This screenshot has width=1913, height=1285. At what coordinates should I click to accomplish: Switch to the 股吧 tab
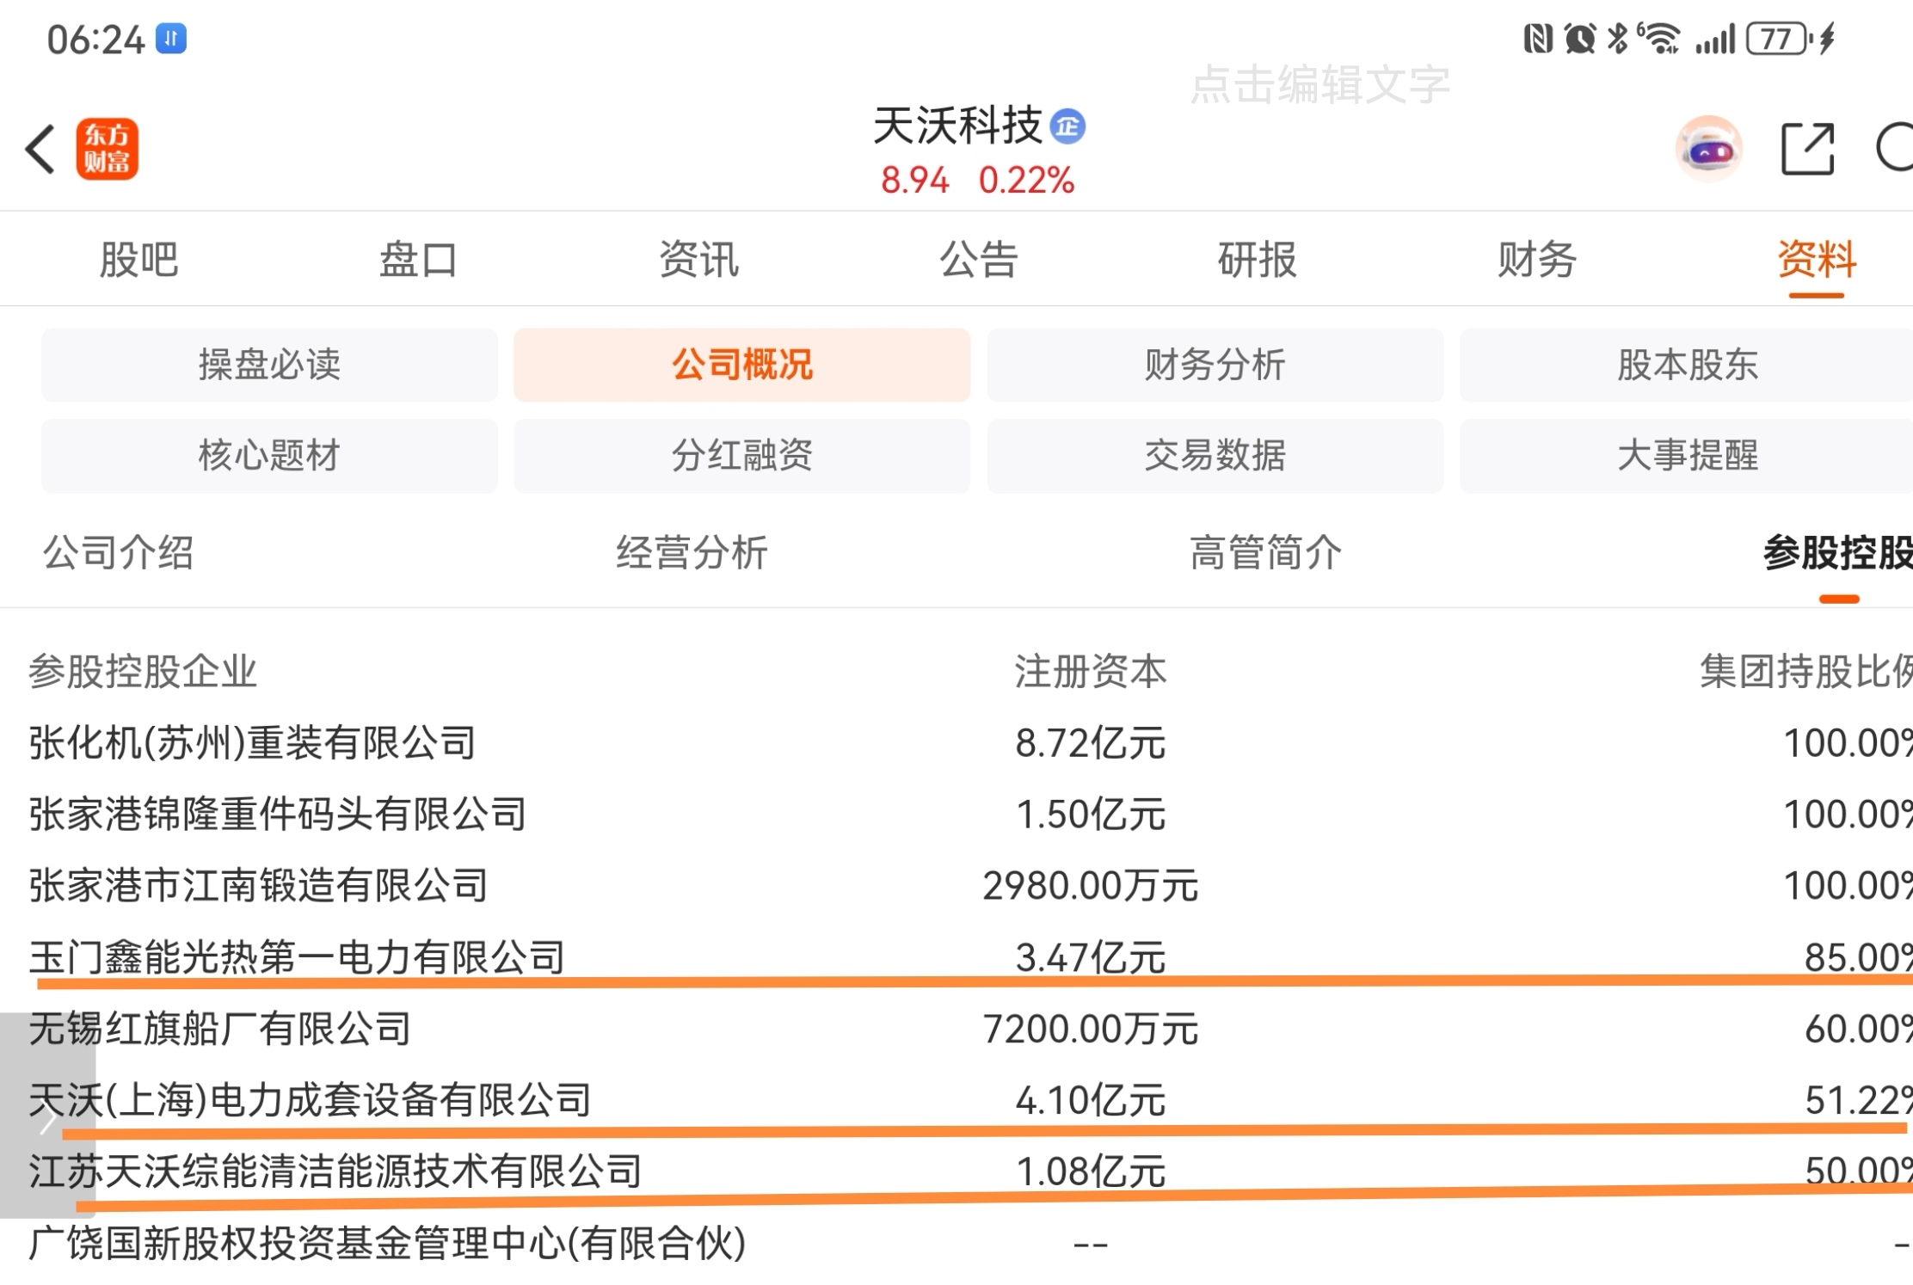[138, 259]
